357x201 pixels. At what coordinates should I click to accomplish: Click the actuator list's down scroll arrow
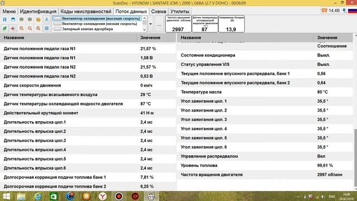(144, 30)
